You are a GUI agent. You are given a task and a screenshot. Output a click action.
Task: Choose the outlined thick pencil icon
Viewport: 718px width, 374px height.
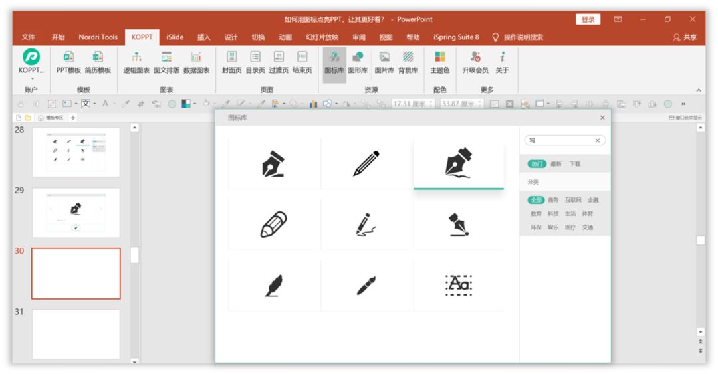click(x=273, y=225)
